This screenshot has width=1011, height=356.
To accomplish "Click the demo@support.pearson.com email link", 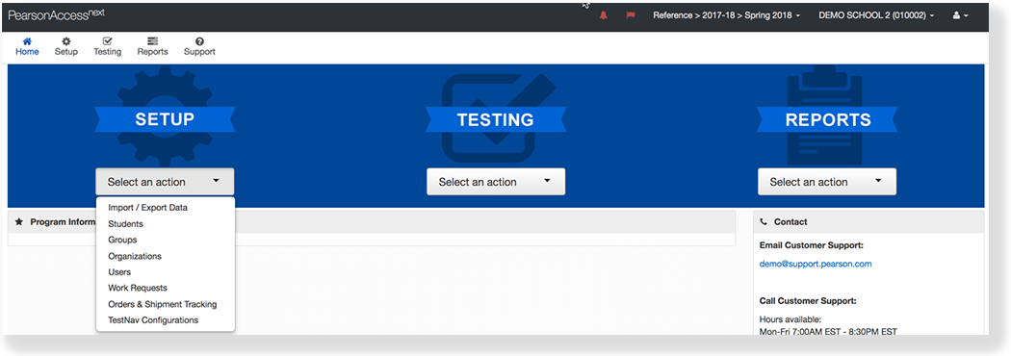I will (815, 264).
